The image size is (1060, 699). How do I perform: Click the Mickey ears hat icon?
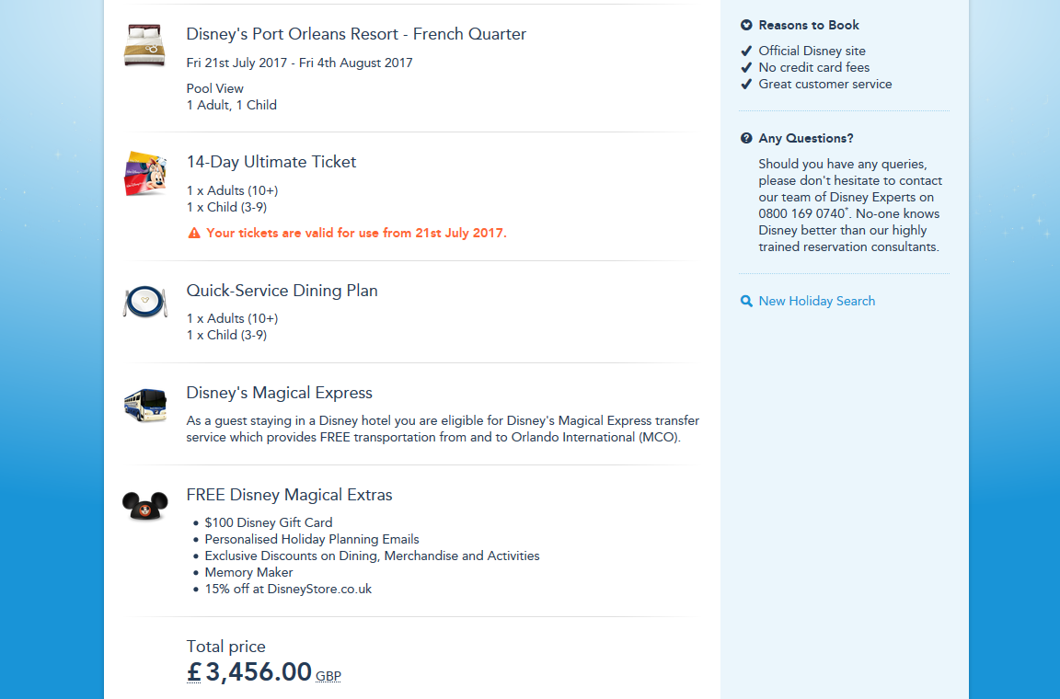144,505
